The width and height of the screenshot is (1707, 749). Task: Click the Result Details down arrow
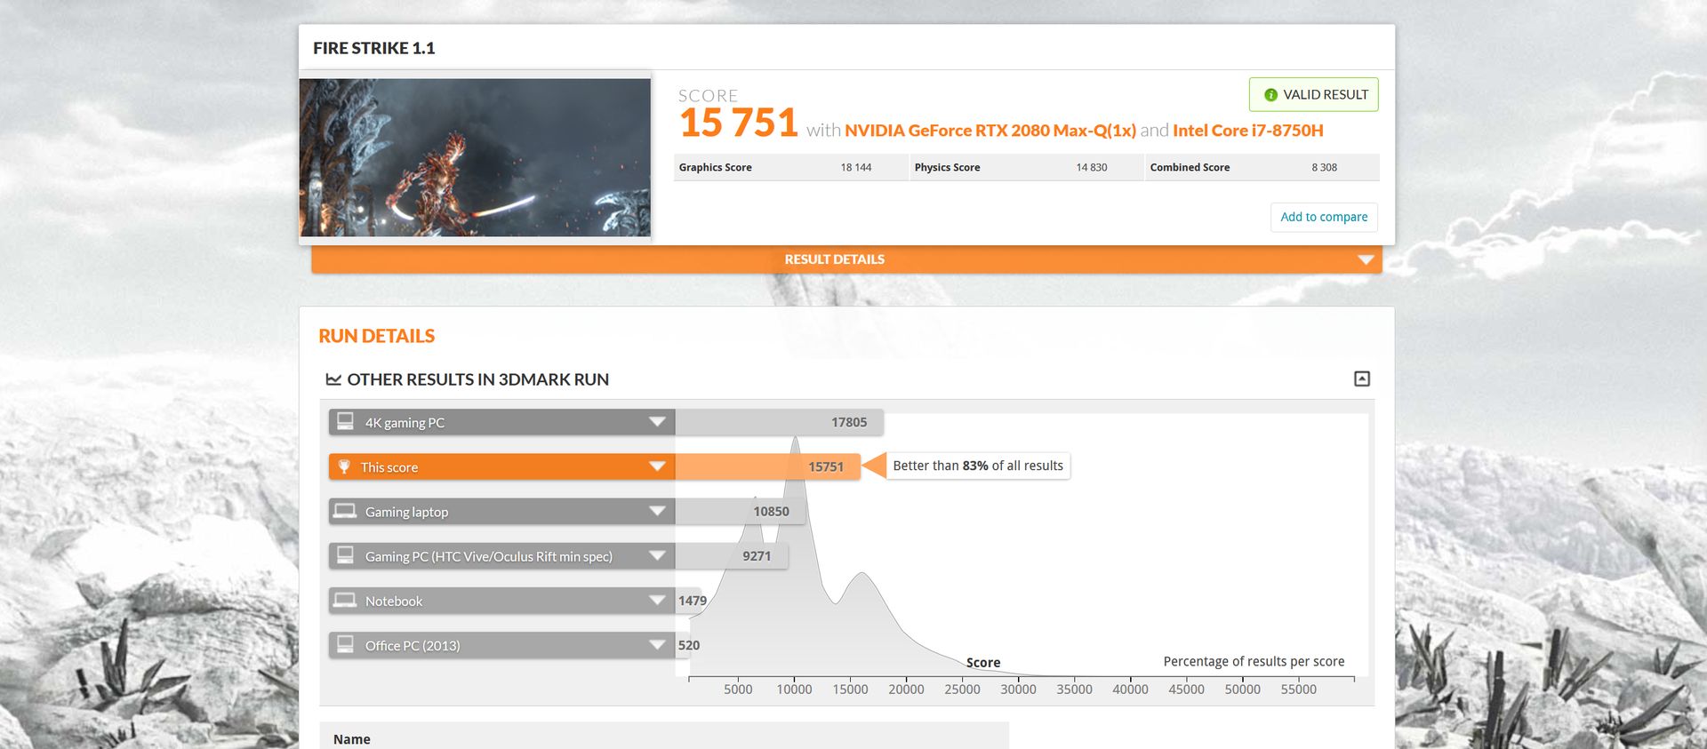click(x=1366, y=259)
